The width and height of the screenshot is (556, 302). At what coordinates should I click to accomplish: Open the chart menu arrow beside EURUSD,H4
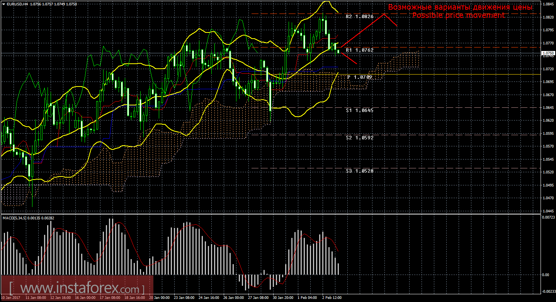pos(3,3)
